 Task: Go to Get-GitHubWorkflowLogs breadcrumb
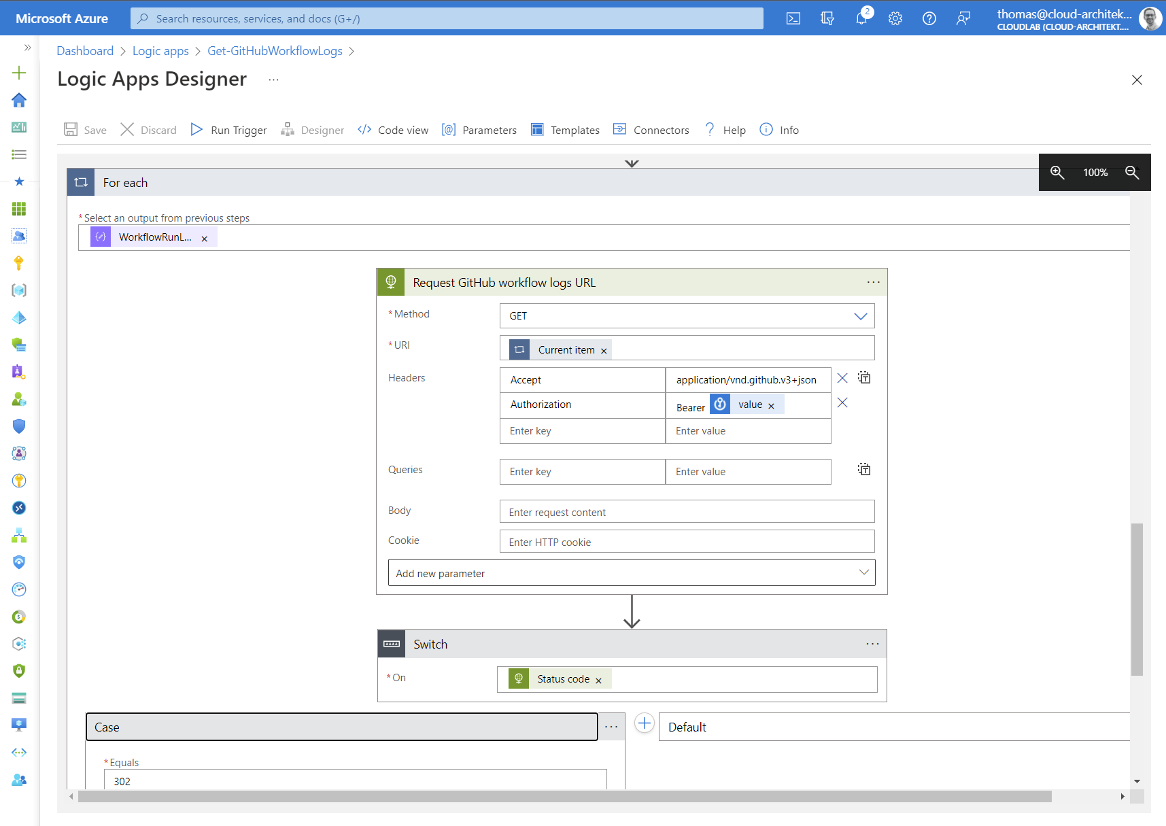click(275, 51)
